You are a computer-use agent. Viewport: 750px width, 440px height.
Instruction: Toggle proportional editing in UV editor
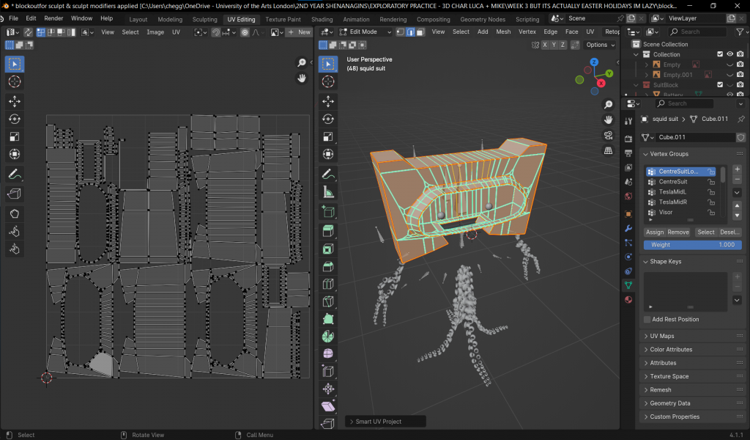245,32
